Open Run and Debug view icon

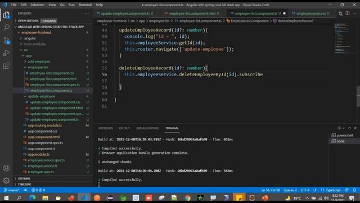coord(6,53)
